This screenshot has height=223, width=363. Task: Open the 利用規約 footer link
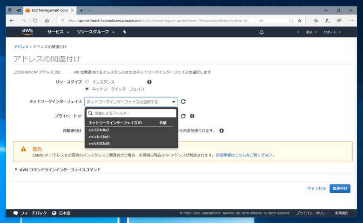pyautogui.click(x=342, y=213)
